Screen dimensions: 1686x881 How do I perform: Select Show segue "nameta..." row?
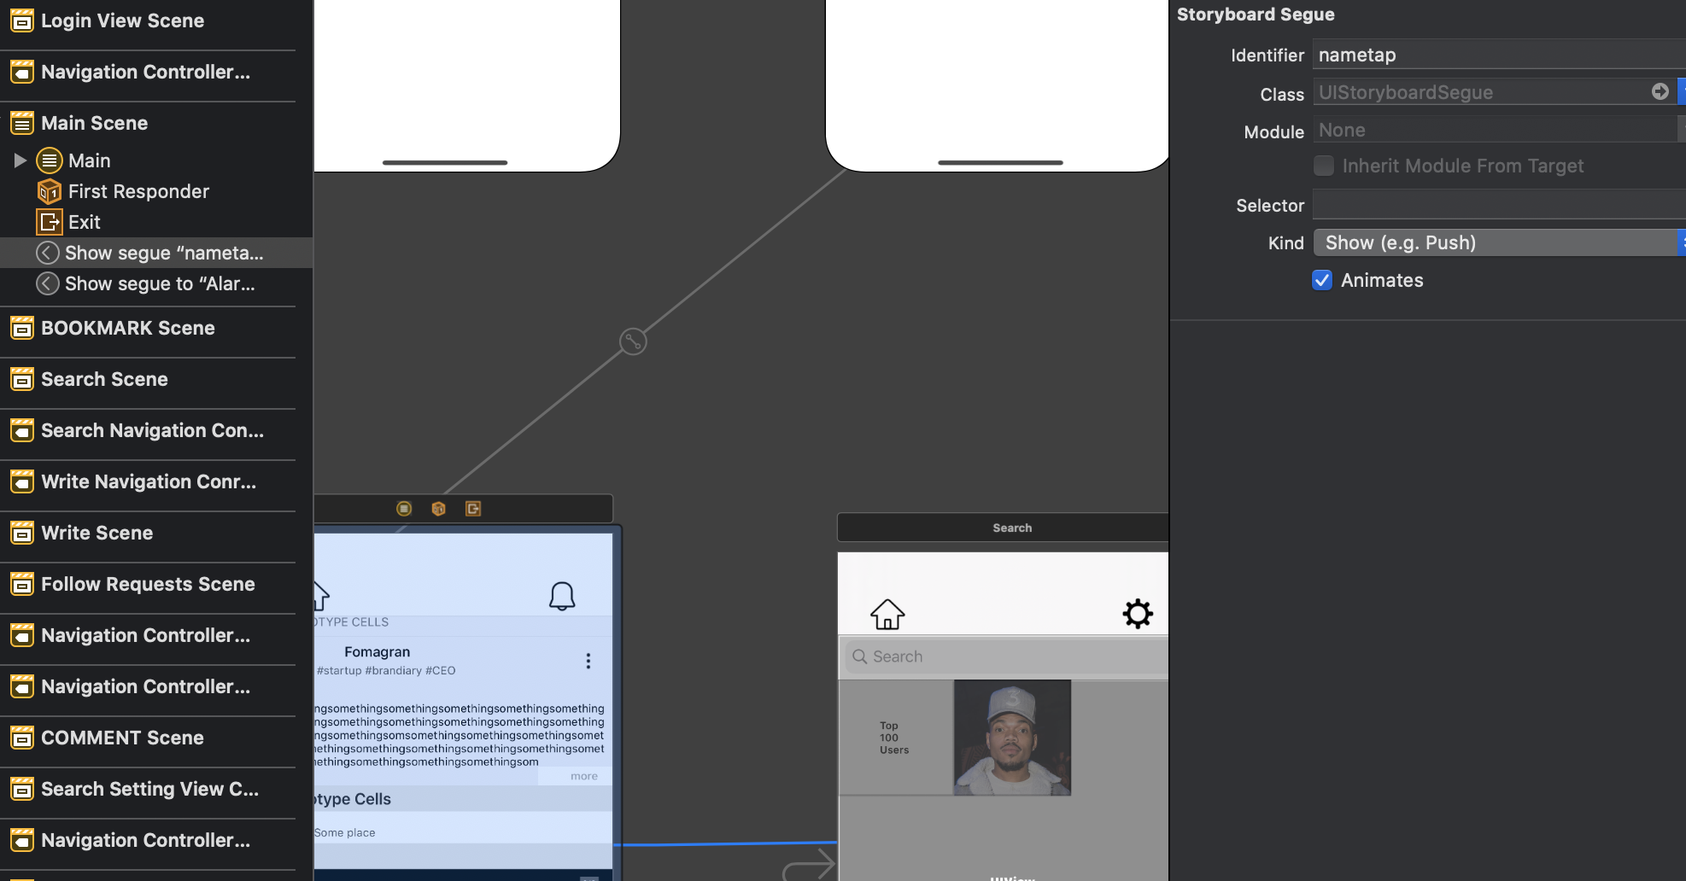[156, 253]
